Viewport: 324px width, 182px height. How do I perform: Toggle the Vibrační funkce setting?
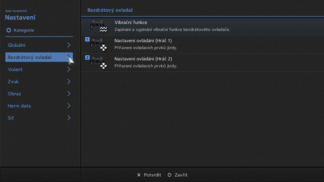171,26
